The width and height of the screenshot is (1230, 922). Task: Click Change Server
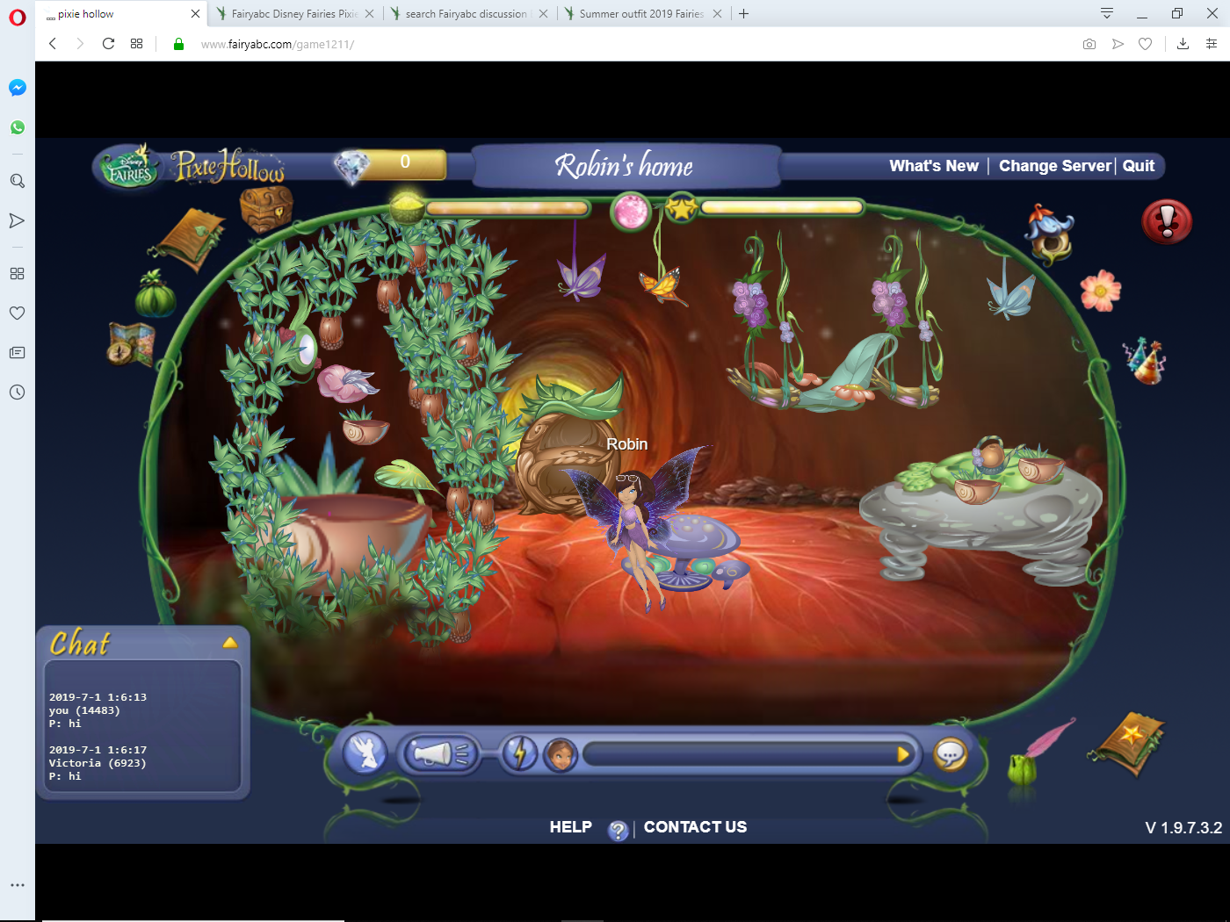tap(1054, 165)
